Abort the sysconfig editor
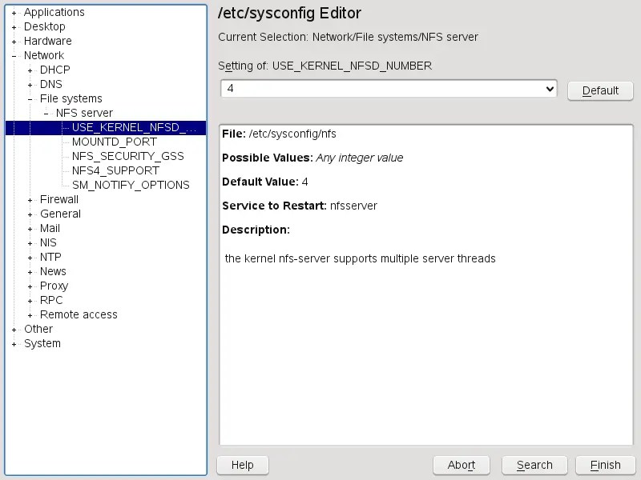The width and height of the screenshot is (641, 480). pos(462,465)
